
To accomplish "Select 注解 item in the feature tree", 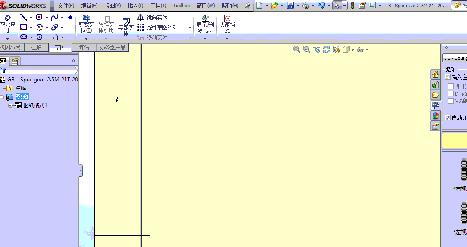I will [x=21, y=88].
